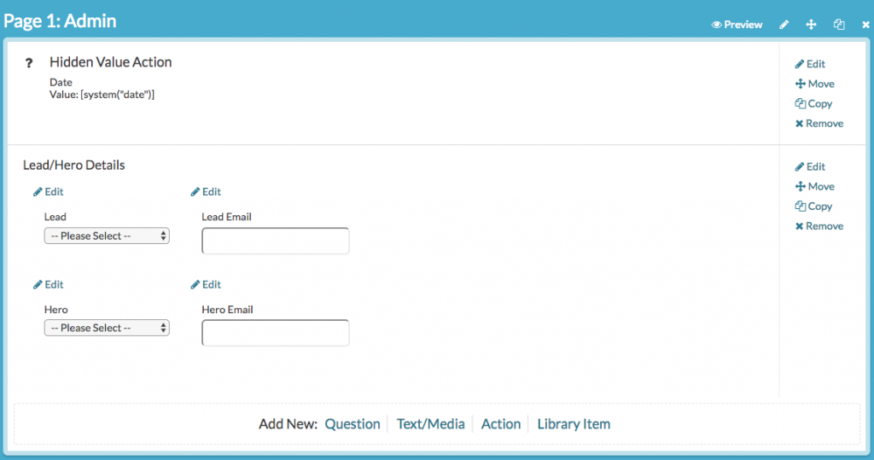Viewport: 874px width, 460px height.
Task: Open the Lead dropdown menu
Action: tap(107, 236)
